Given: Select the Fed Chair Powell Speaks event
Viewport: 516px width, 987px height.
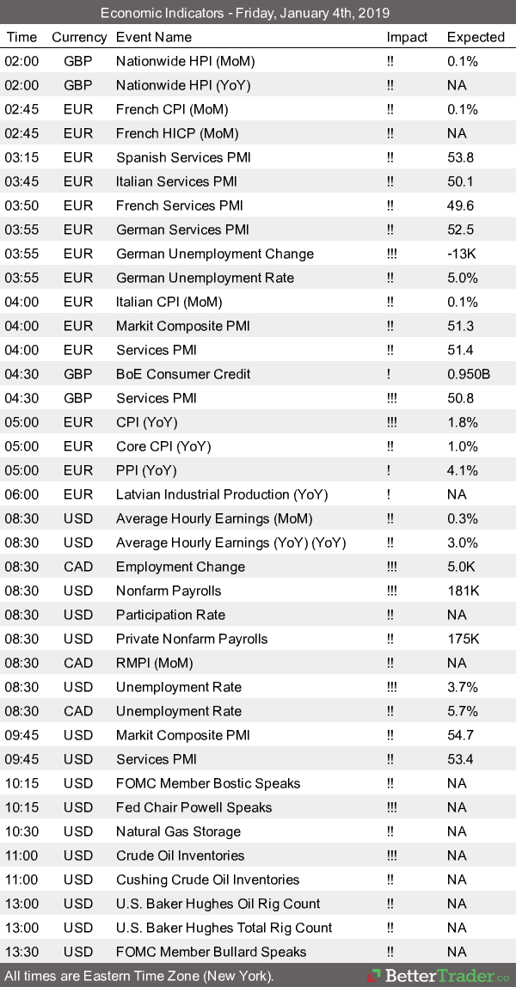Looking at the screenshot, I should click(193, 807).
